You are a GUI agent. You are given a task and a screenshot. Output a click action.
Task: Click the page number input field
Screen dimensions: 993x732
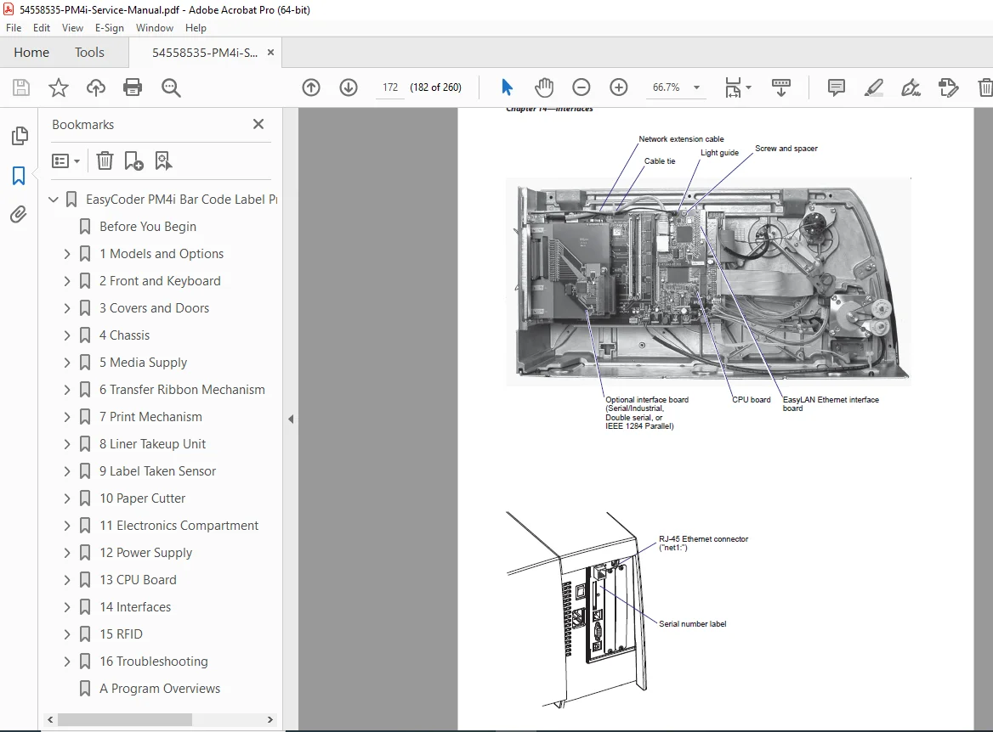pyautogui.click(x=390, y=87)
